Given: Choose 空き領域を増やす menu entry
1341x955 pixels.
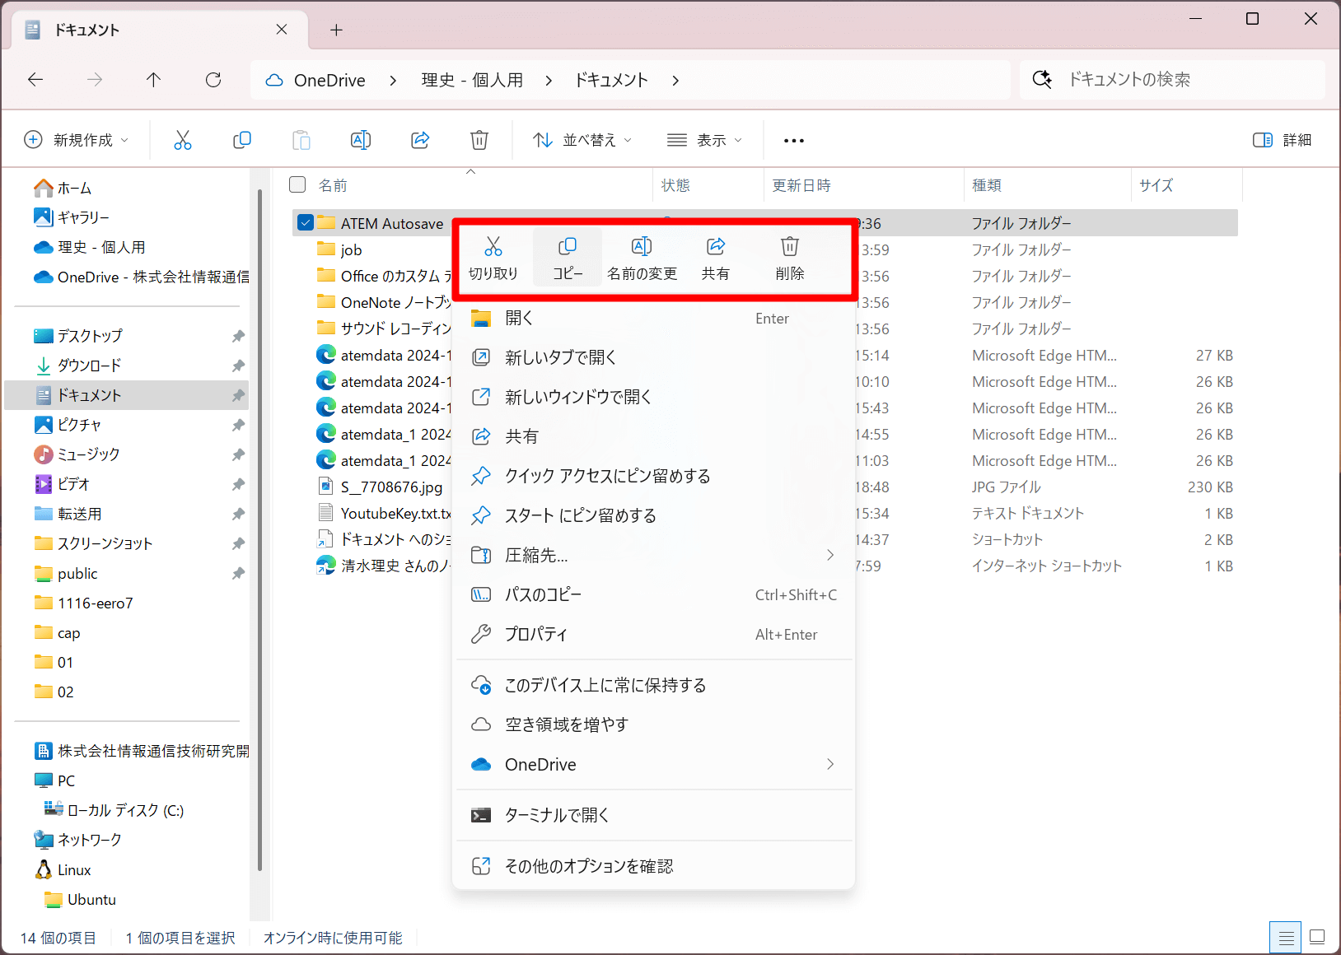Looking at the screenshot, I should pos(654,724).
